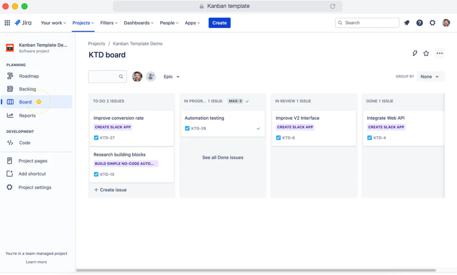457x275 pixels.
Task: Click the TO DO 2 ISSUES column header
Action: click(109, 101)
